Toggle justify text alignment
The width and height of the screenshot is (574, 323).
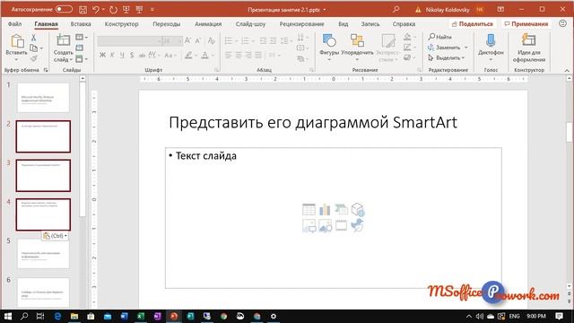click(x=258, y=55)
